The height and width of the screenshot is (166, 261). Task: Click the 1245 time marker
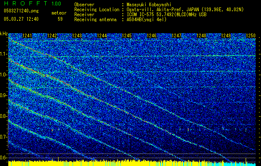[x=127, y=36]
